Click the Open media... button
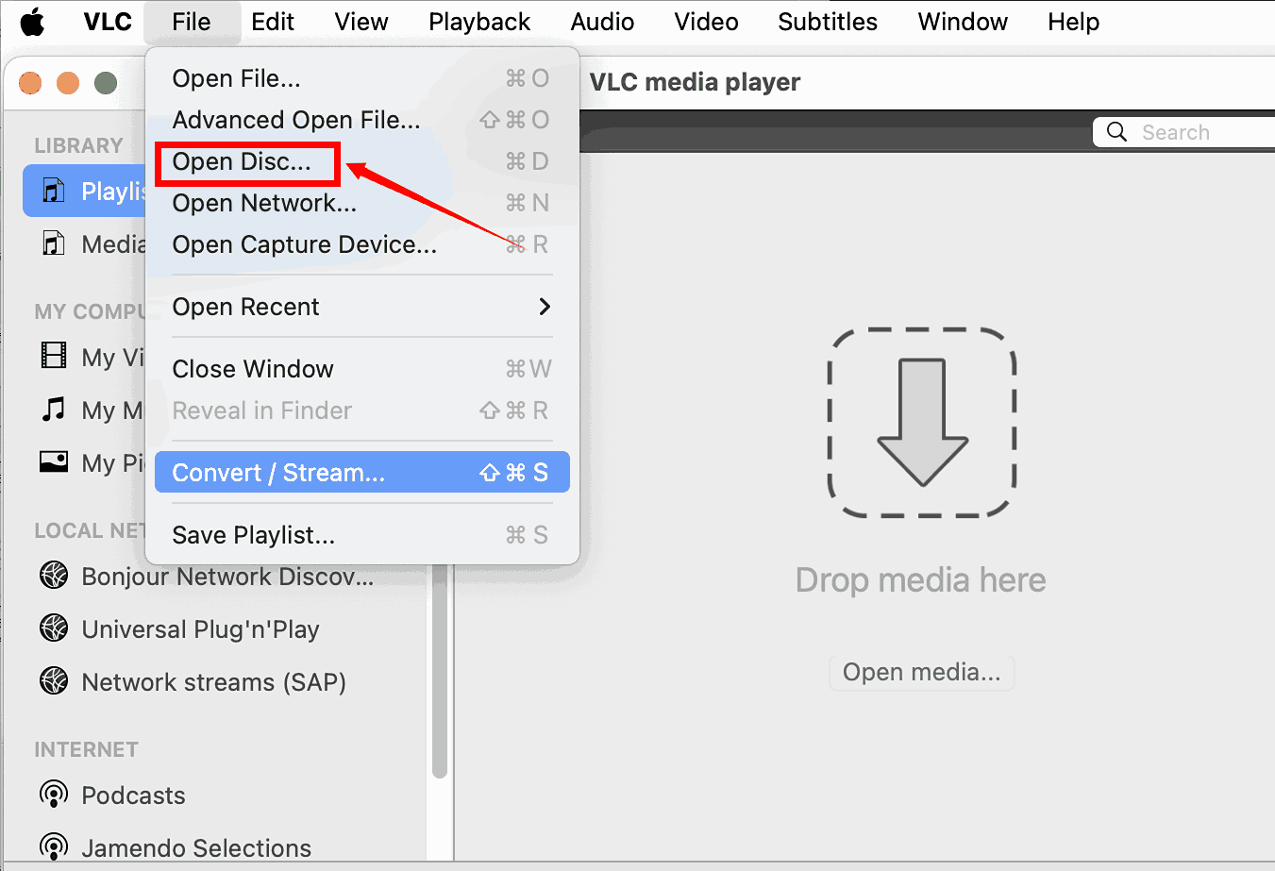1275x871 pixels. pyautogui.click(x=921, y=672)
